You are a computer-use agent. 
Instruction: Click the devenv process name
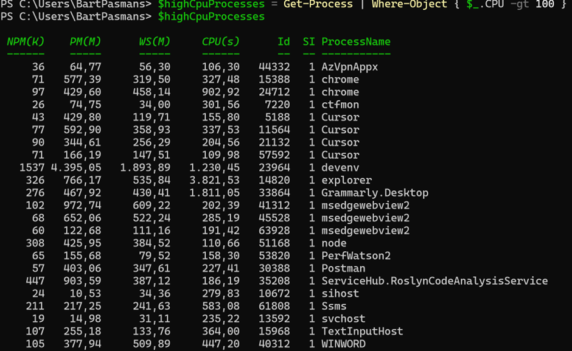tap(340, 167)
